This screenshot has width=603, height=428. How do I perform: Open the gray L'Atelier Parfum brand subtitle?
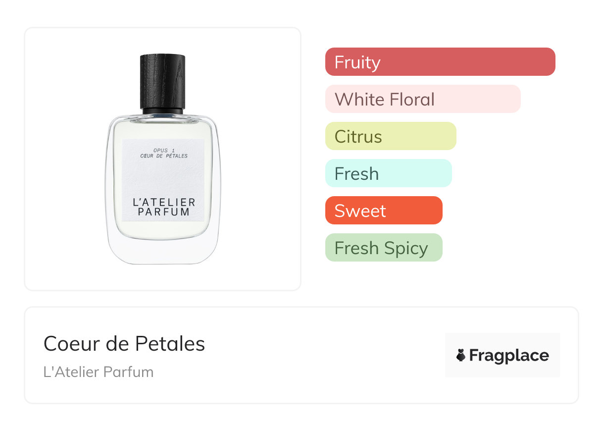coord(99,372)
